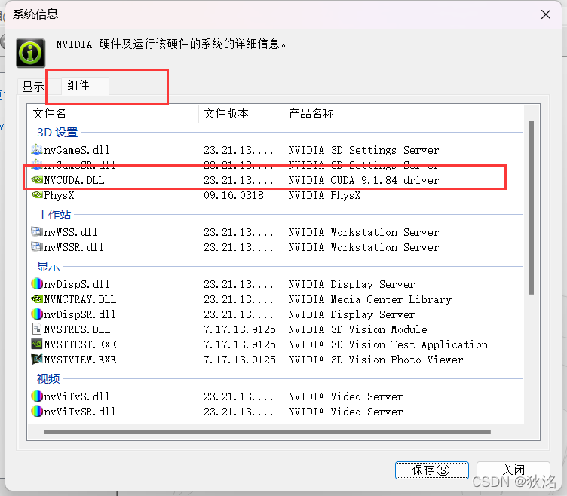Click the nvWSSR.dll workstation icon
This screenshot has width=567, height=496.
(37, 247)
